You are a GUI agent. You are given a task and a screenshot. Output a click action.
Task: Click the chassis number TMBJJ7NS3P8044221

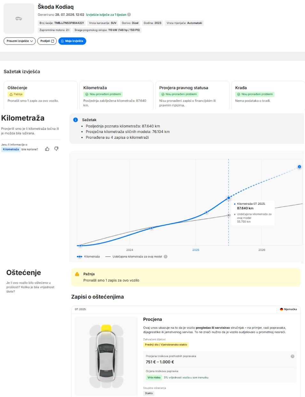coord(69,23)
